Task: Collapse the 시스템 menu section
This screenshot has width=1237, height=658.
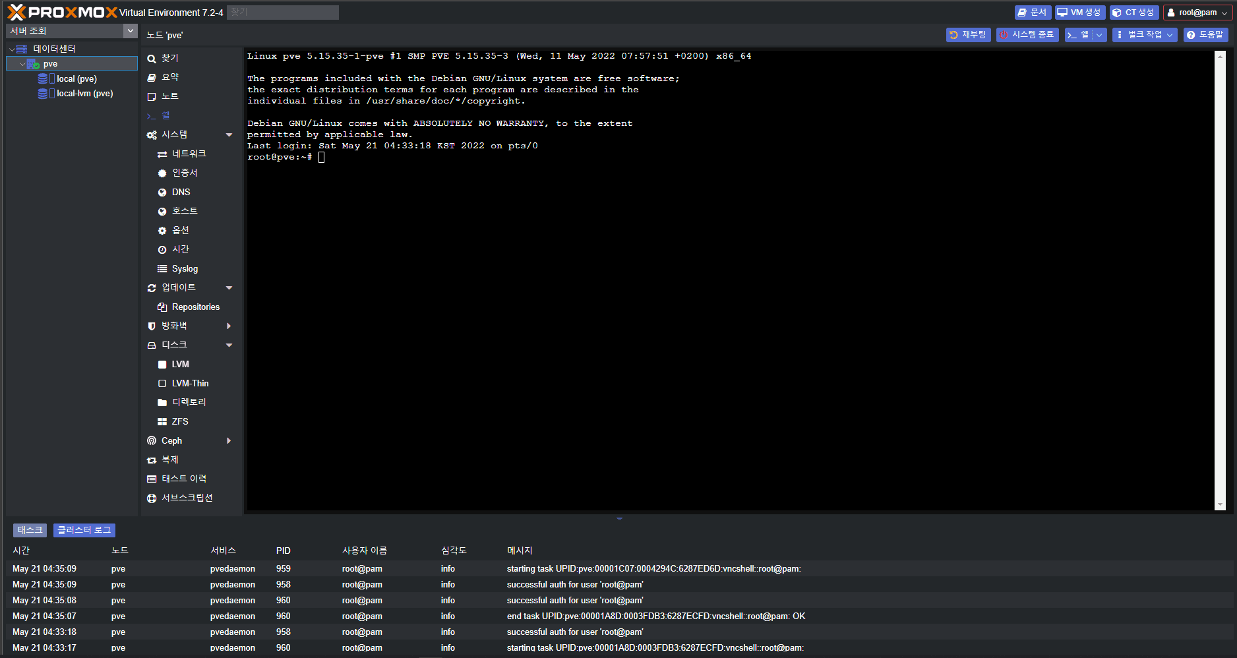Action: [x=229, y=135]
